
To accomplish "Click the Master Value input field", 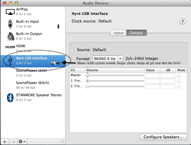I will tap(152, 76).
